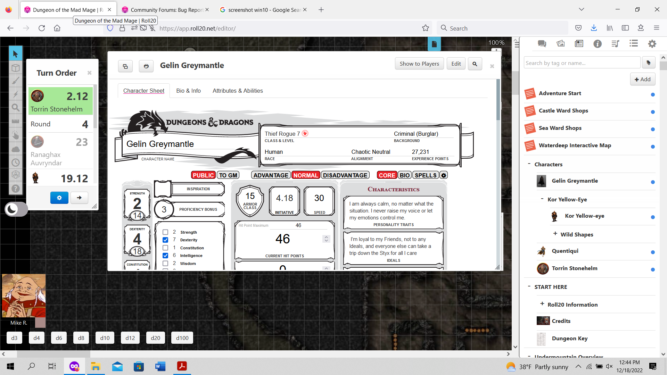Switch to Bio & Info tab

[188, 91]
